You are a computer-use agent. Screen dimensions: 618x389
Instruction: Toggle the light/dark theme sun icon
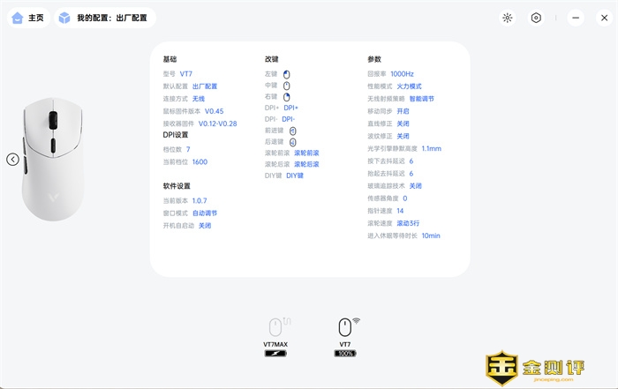tap(508, 18)
